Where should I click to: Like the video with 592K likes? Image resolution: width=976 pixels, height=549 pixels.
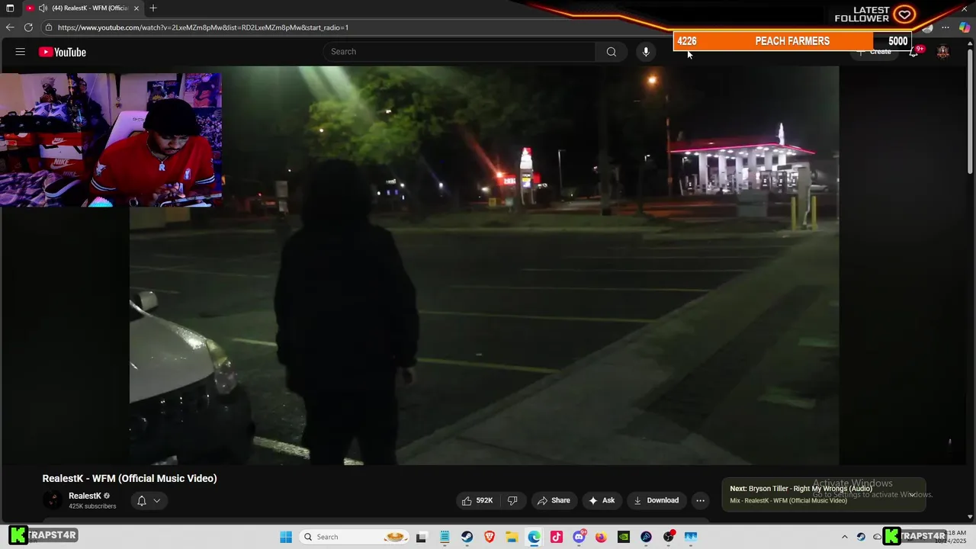pyautogui.click(x=477, y=500)
